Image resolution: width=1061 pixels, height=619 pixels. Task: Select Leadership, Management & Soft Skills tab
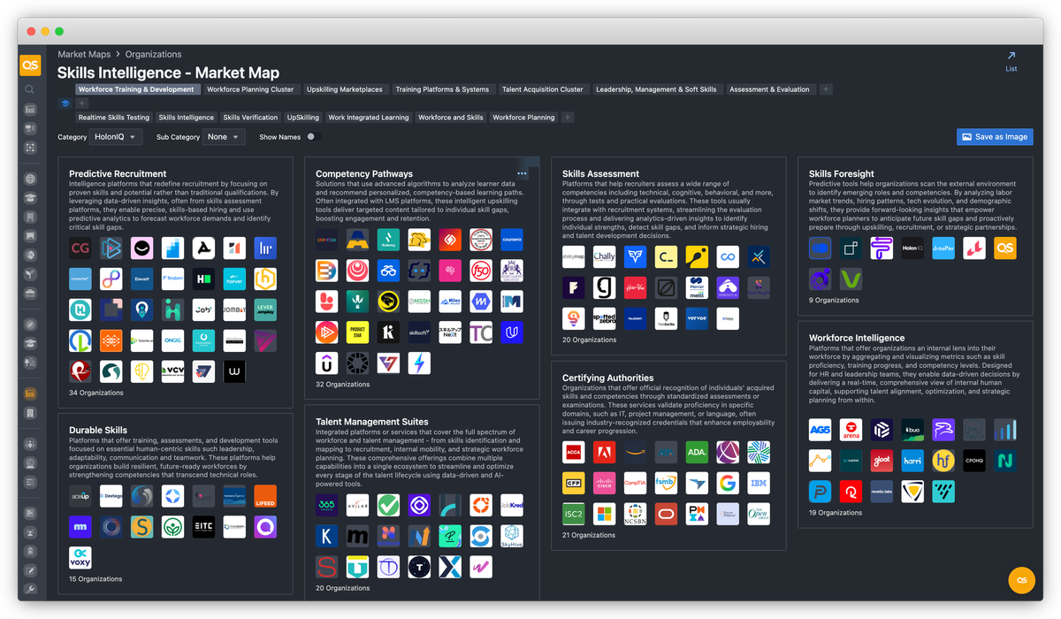pyautogui.click(x=656, y=89)
